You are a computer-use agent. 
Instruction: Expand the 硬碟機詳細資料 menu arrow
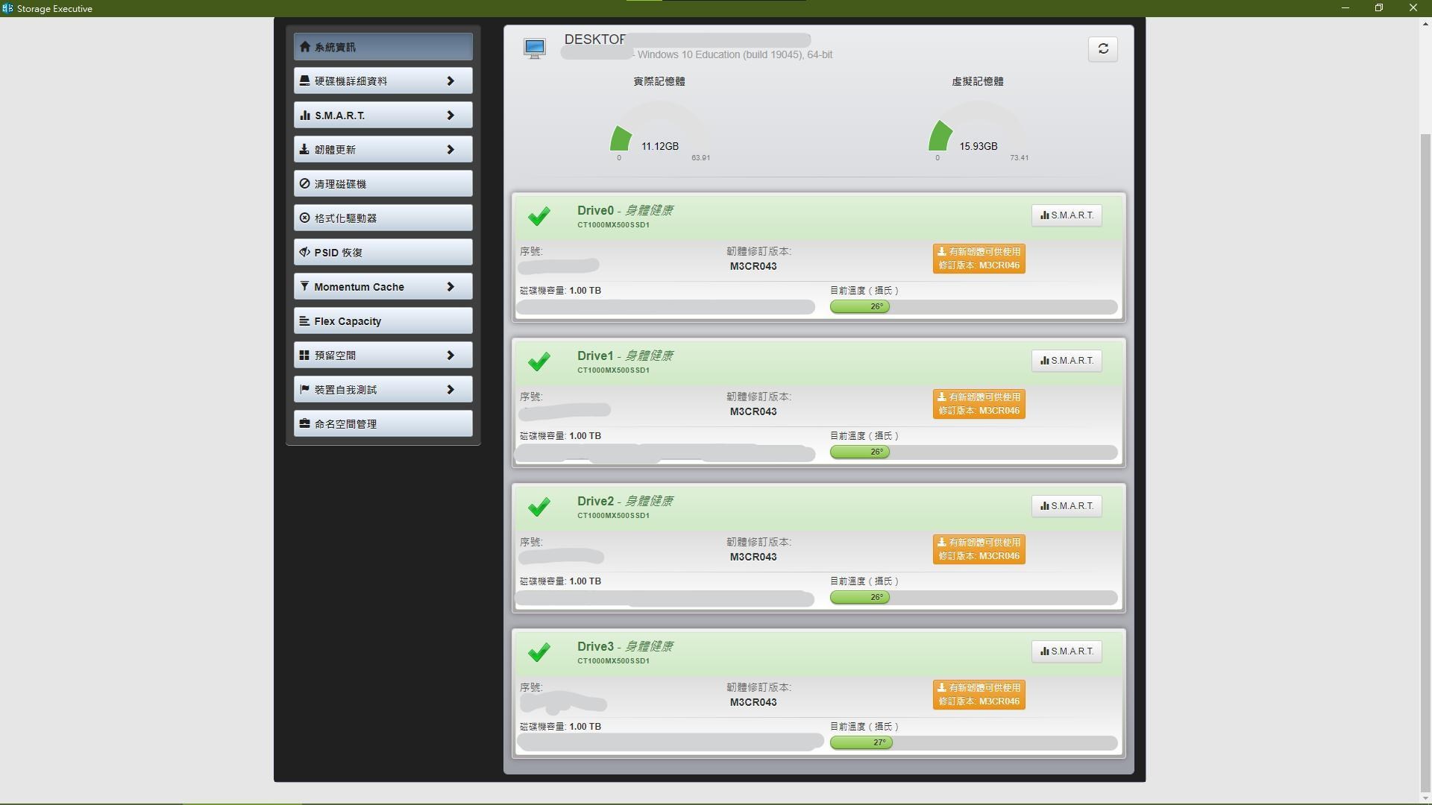(450, 81)
